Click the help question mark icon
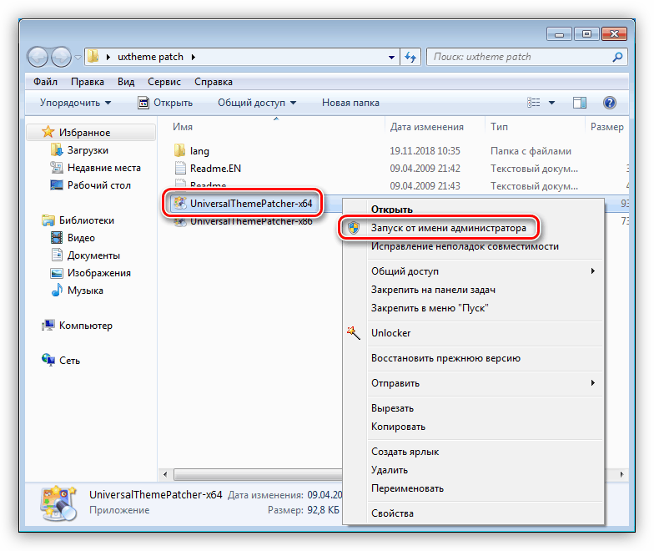654x551 pixels. click(x=609, y=103)
